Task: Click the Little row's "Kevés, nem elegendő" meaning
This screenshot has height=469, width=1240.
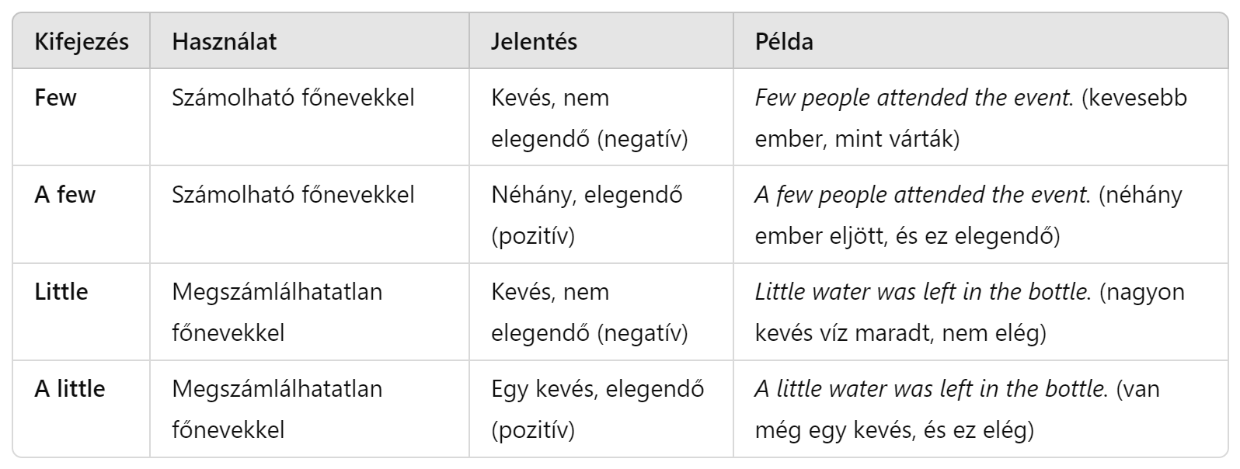Action: [x=590, y=312]
